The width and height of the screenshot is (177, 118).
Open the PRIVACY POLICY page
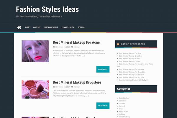[x=68, y=27]
